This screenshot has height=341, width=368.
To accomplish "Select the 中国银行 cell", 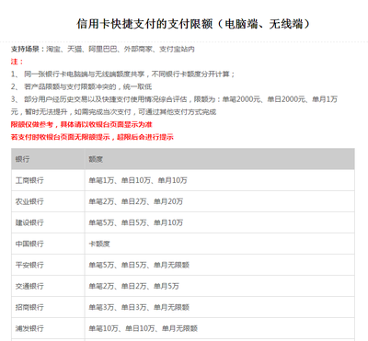I will pos(48,244).
